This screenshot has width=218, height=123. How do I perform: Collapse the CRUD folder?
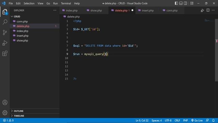coord(17,16)
